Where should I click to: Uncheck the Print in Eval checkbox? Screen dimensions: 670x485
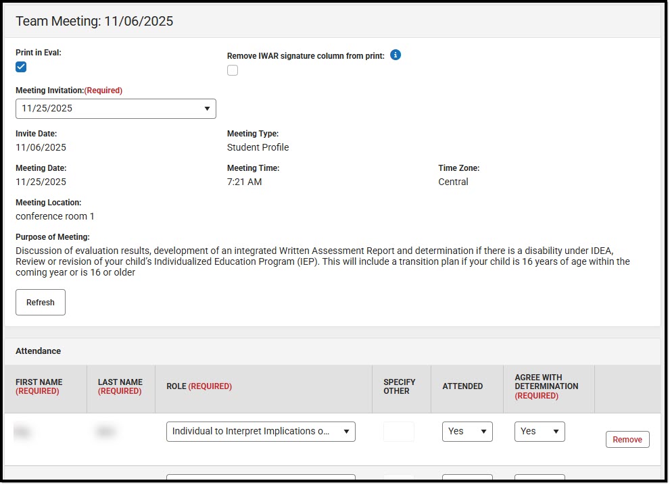pos(21,67)
